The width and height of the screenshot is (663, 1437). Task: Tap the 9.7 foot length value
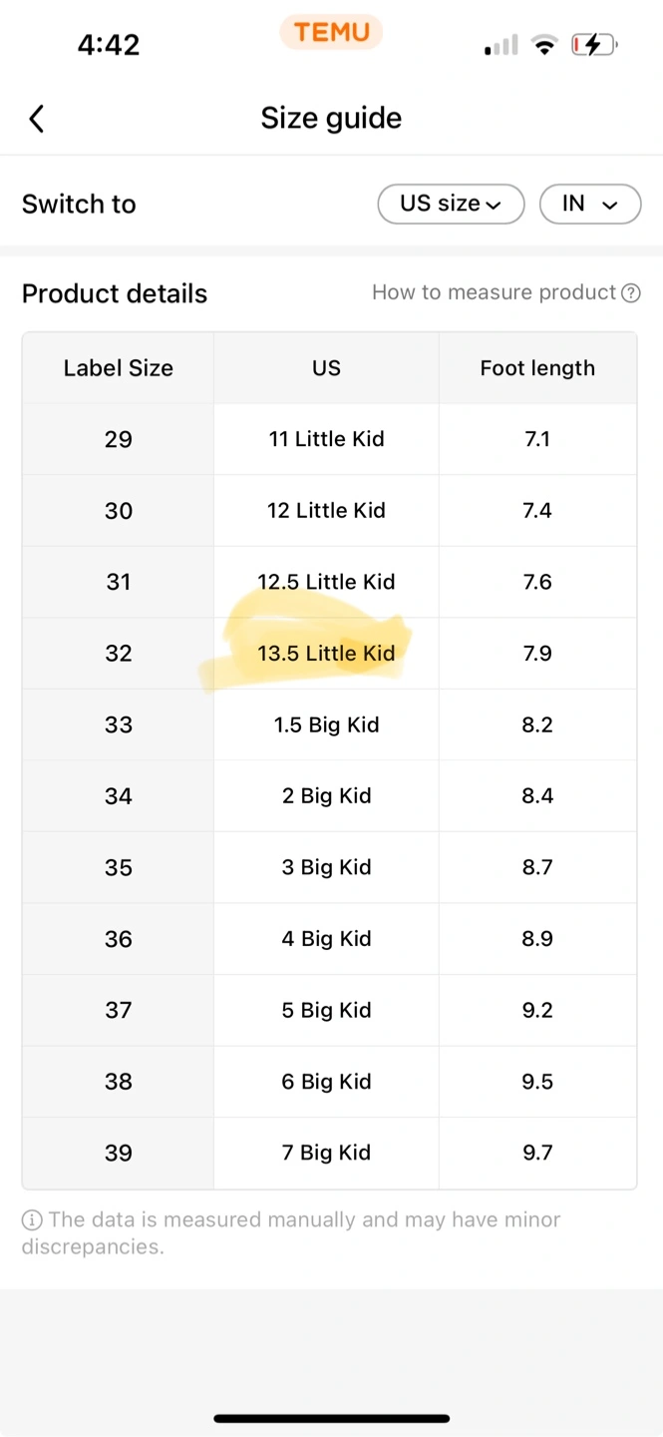click(x=537, y=1153)
